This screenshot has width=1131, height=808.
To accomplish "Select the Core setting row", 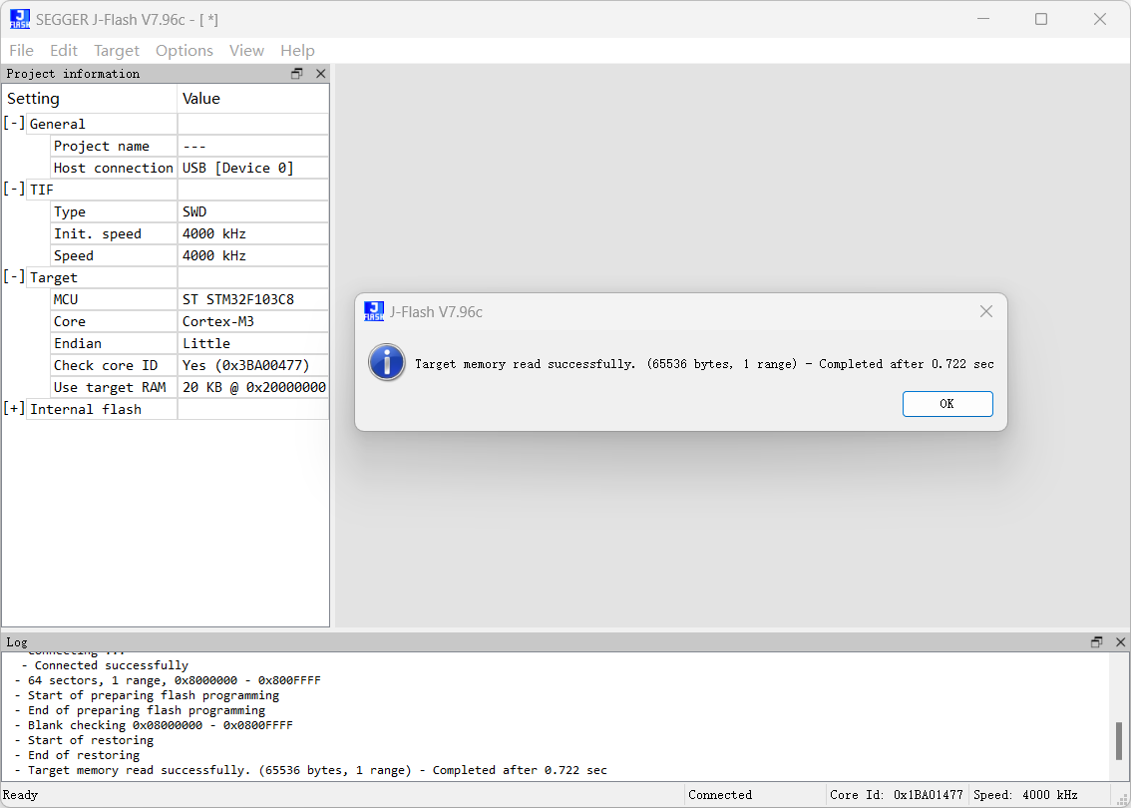I will [x=190, y=322].
